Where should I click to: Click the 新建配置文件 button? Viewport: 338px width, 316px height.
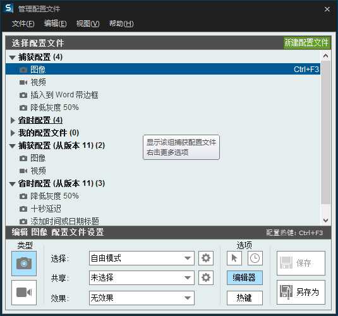click(x=307, y=42)
